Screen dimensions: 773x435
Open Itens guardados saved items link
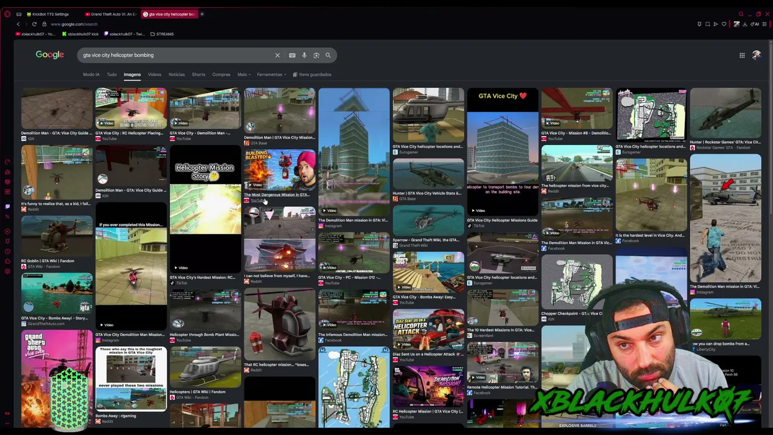point(312,74)
